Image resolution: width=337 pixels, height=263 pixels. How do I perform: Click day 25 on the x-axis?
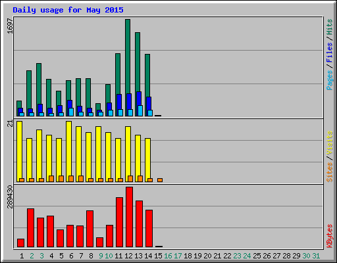[x=257, y=256]
